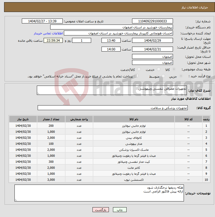Click the announcement date 1404/02/27 - 13:39 field
The height and width of the screenshot is (217, 215).
click(x=42, y=21)
